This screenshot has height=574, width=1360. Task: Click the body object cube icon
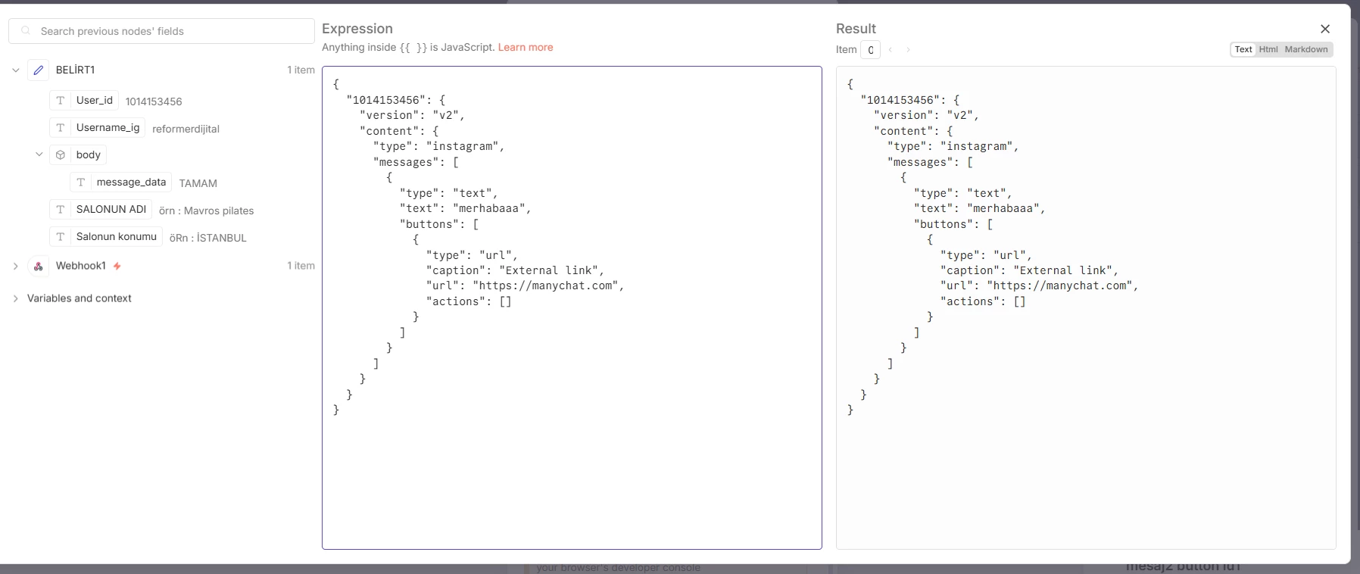(61, 155)
